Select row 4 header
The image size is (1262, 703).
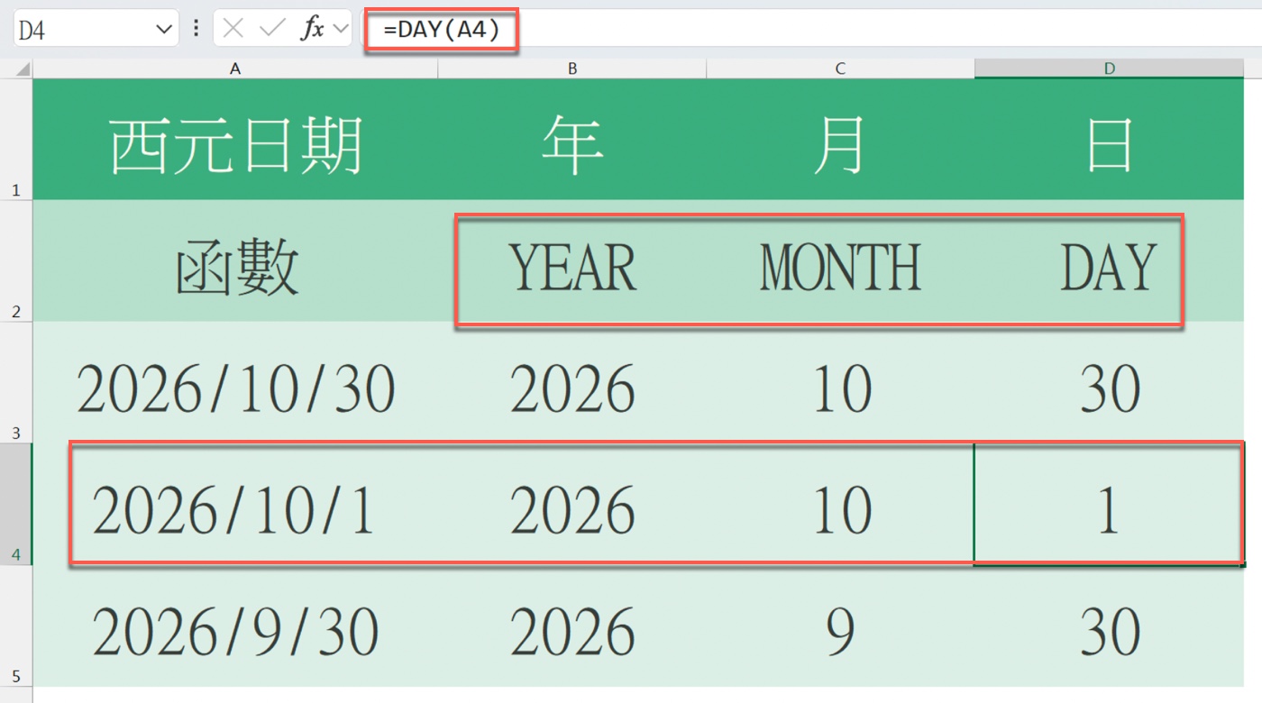(x=16, y=504)
